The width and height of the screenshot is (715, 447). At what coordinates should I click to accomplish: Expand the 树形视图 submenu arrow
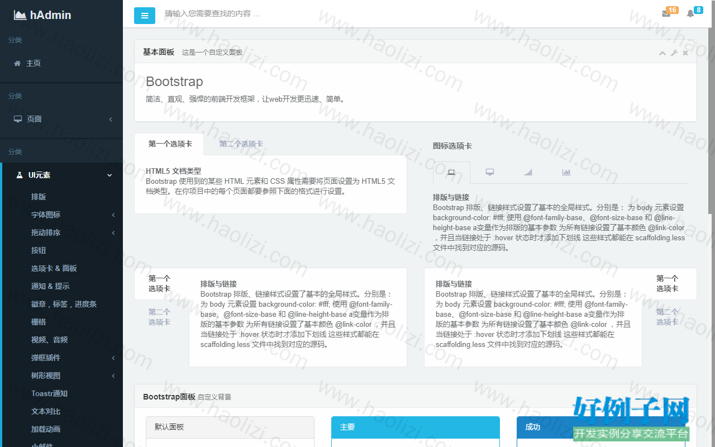(x=113, y=376)
